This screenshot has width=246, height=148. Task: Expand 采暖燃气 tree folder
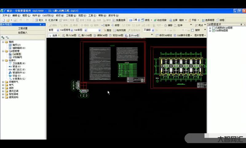point(3,82)
